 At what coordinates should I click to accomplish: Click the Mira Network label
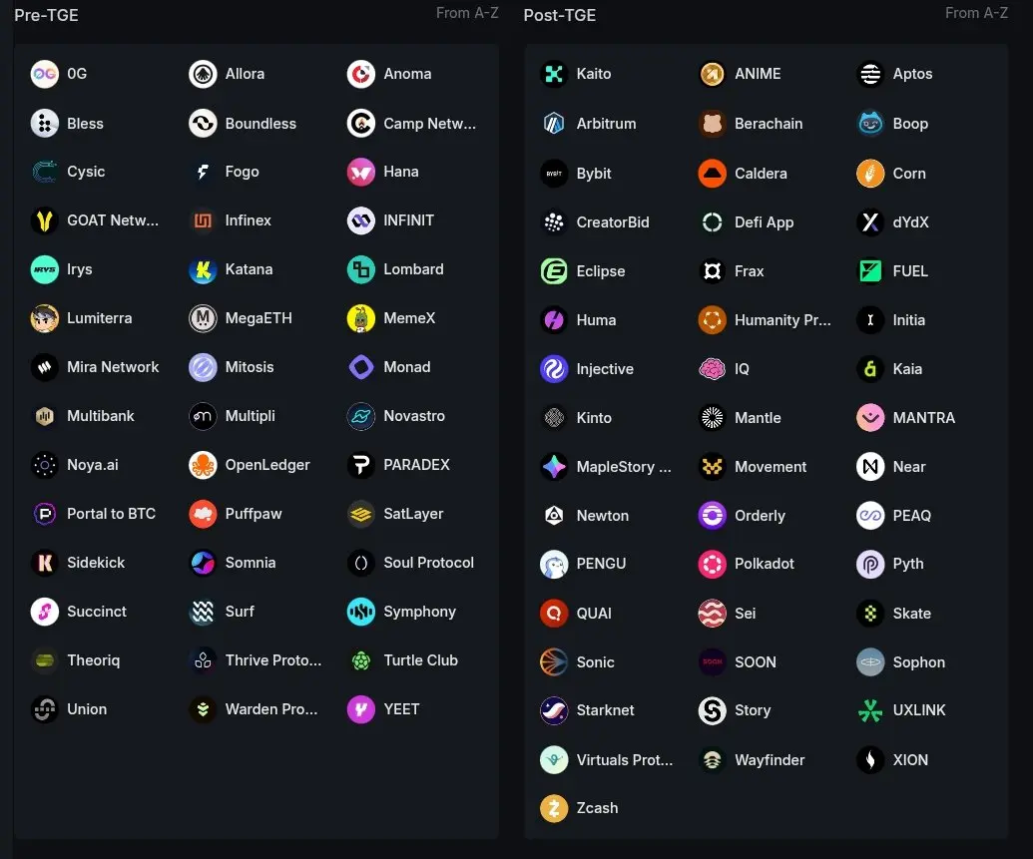(x=113, y=367)
